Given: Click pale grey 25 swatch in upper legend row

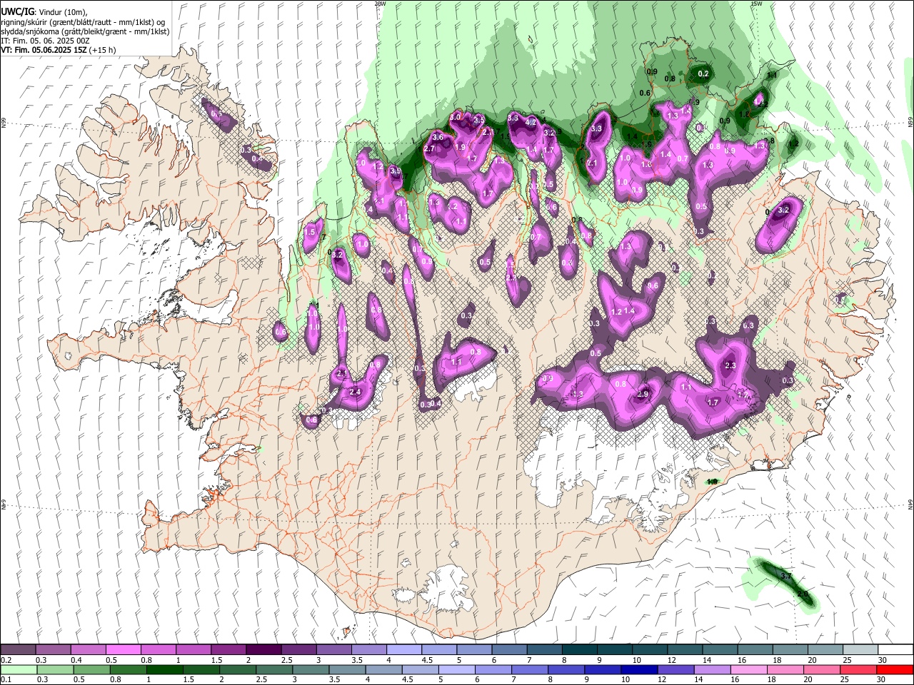Looking at the screenshot, I should point(860,650).
